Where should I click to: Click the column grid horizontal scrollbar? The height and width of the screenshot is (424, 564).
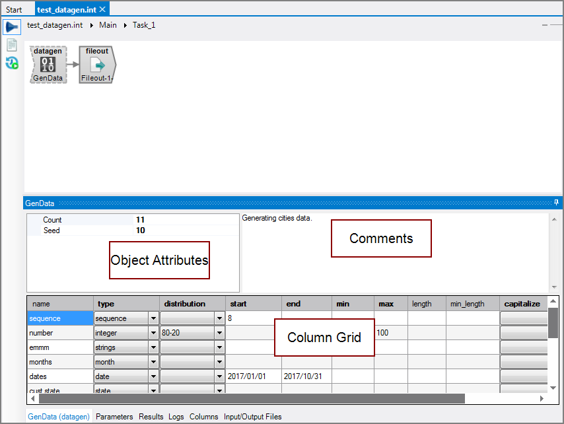point(251,399)
